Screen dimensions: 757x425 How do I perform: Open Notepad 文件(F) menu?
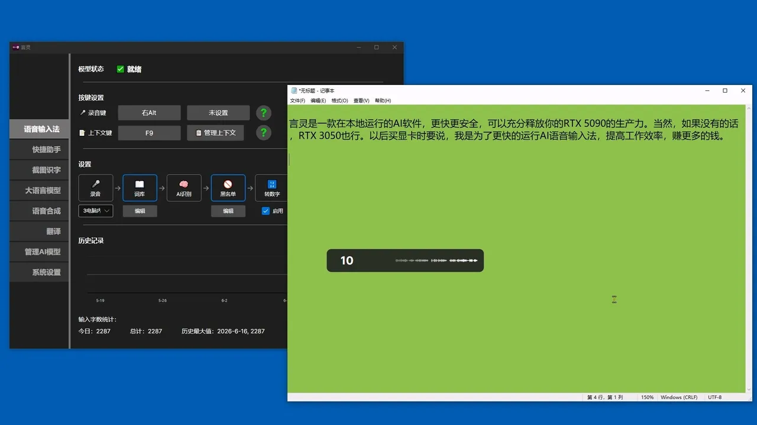297,100
